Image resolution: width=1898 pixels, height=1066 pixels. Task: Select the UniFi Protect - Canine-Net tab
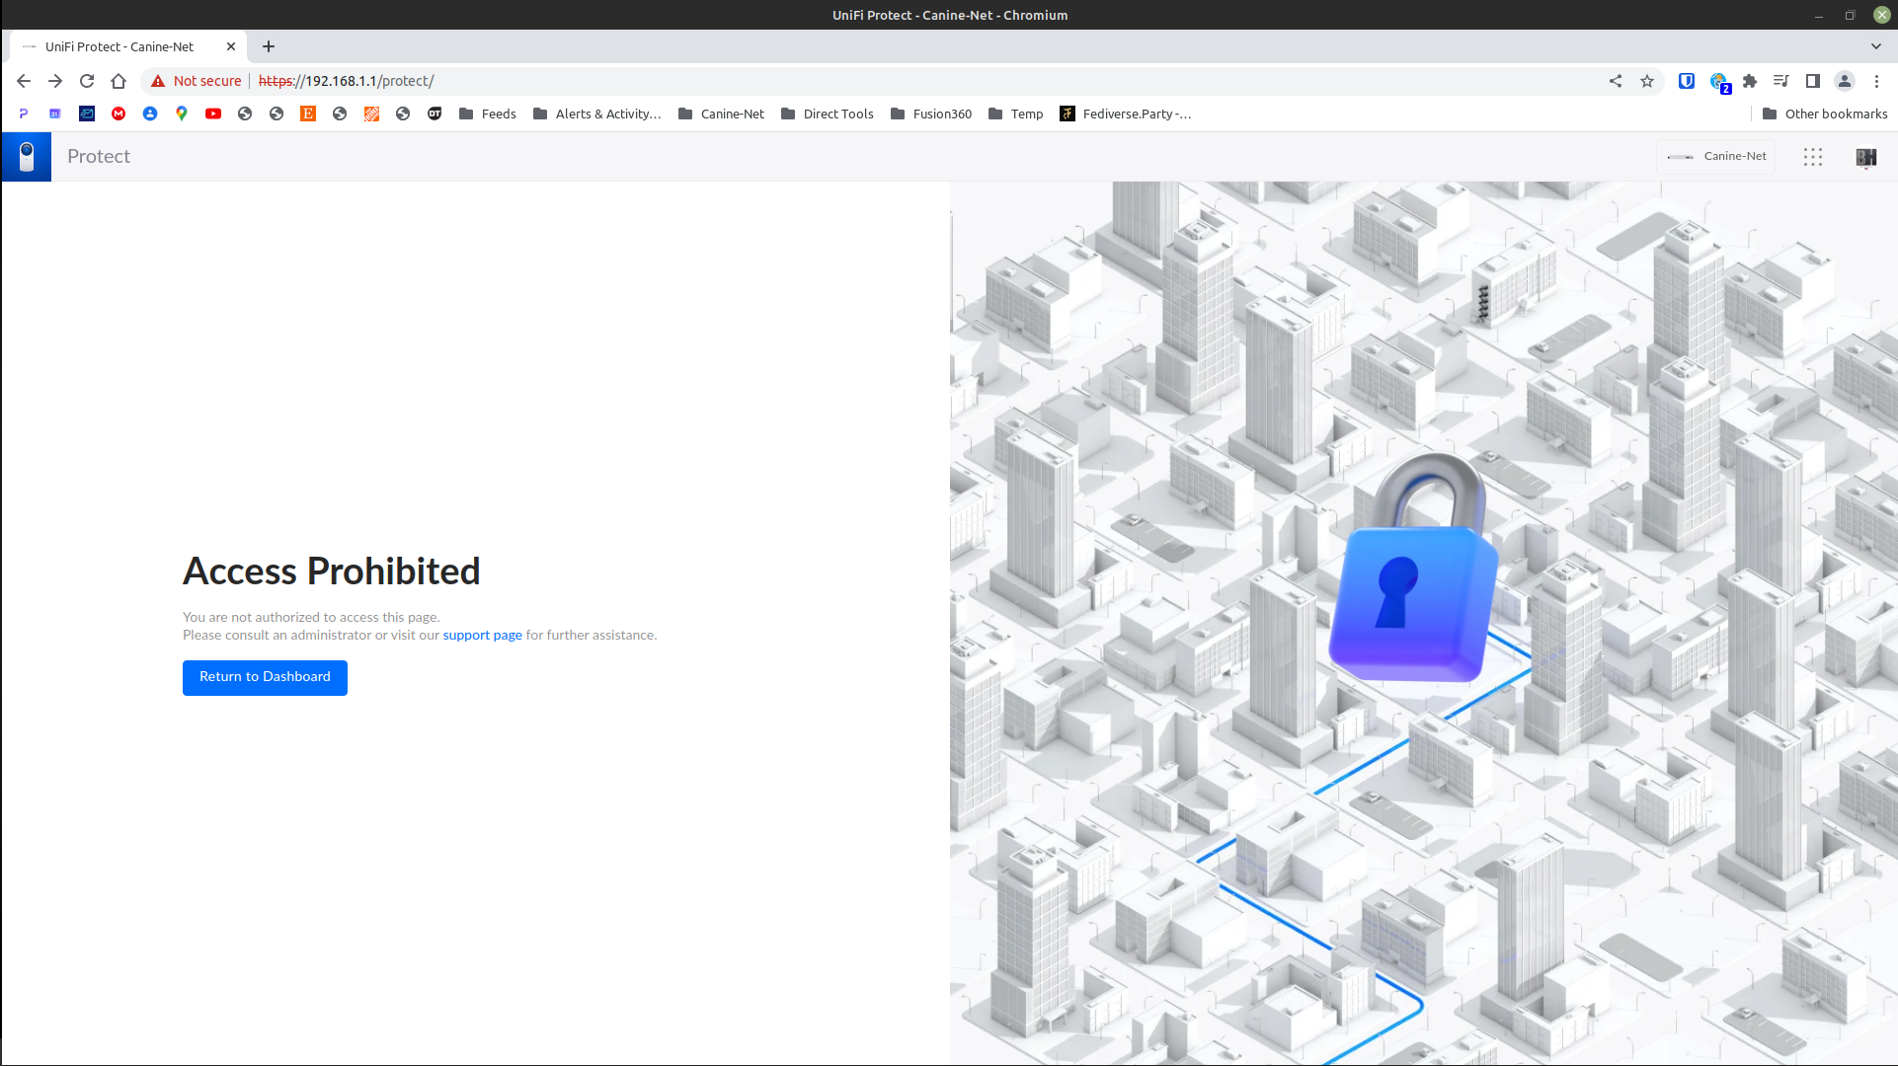pyautogui.click(x=119, y=46)
